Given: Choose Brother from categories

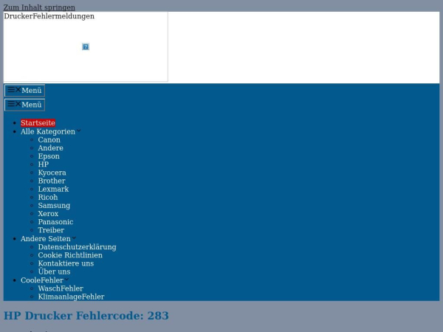Looking at the screenshot, I should tap(52, 181).
